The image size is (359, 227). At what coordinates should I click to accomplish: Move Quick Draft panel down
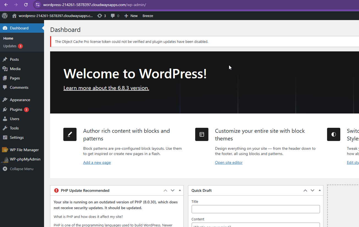(312, 190)
